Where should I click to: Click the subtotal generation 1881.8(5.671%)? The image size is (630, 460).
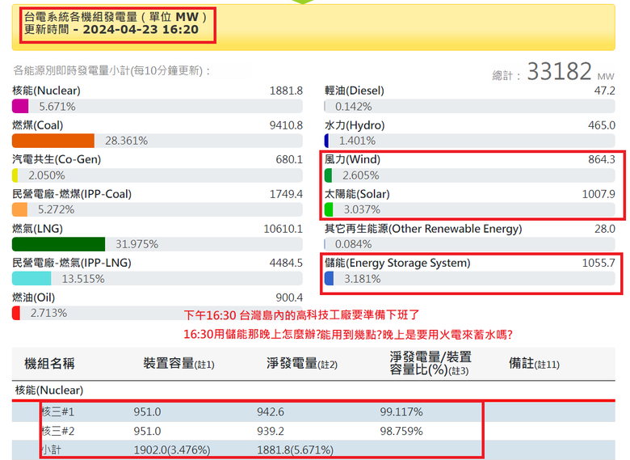point(296,449)
